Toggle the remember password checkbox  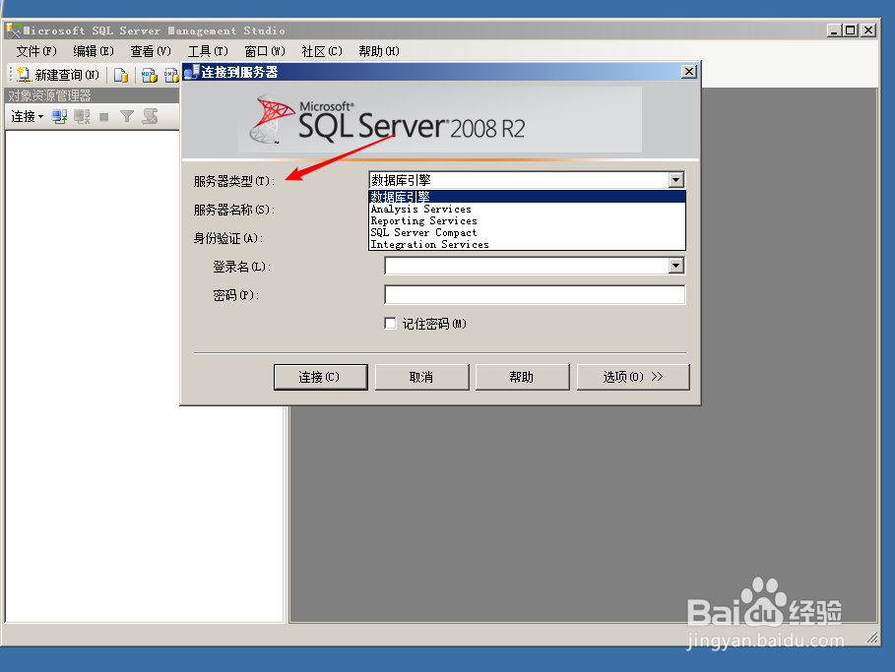coord(391,324)
